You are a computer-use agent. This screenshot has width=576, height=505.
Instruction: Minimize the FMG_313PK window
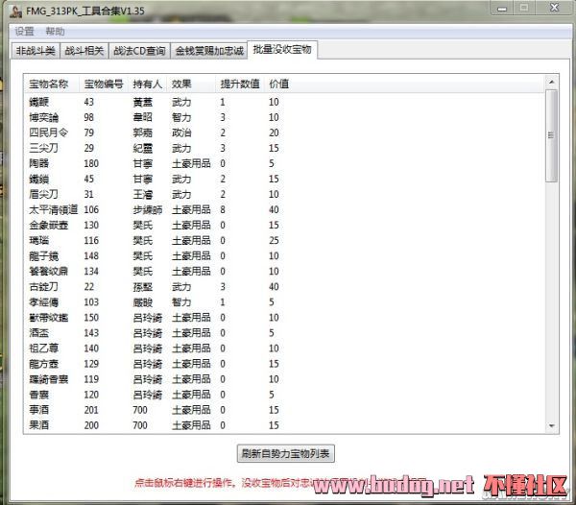pyautogui.click(x=502, y=8)
